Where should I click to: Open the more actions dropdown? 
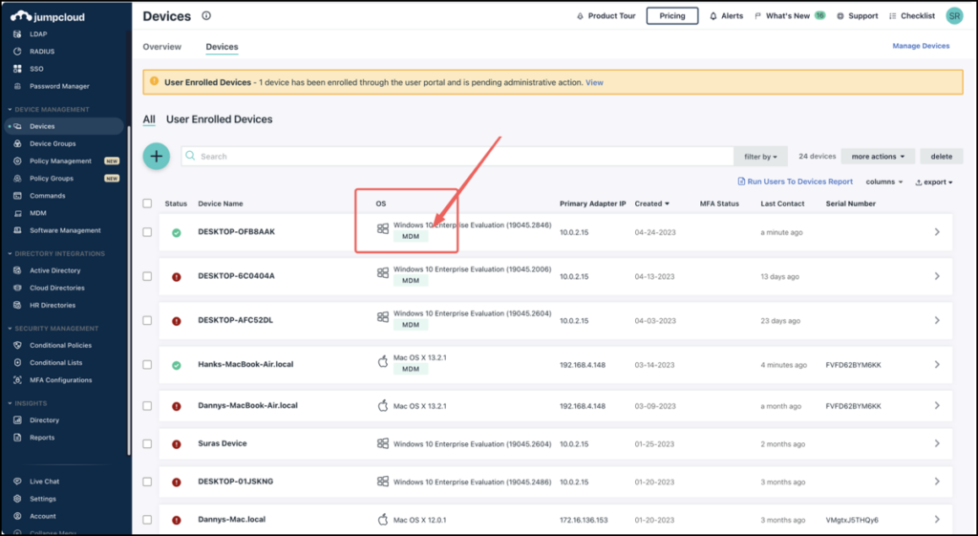[878, 157]
